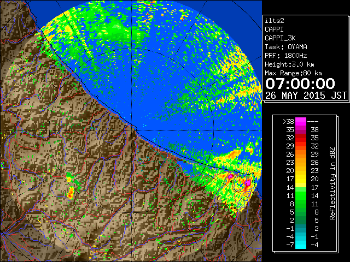Click the 'Task: OYAMA' line
Screen dimensions: 350x262
tap(286, 47)
